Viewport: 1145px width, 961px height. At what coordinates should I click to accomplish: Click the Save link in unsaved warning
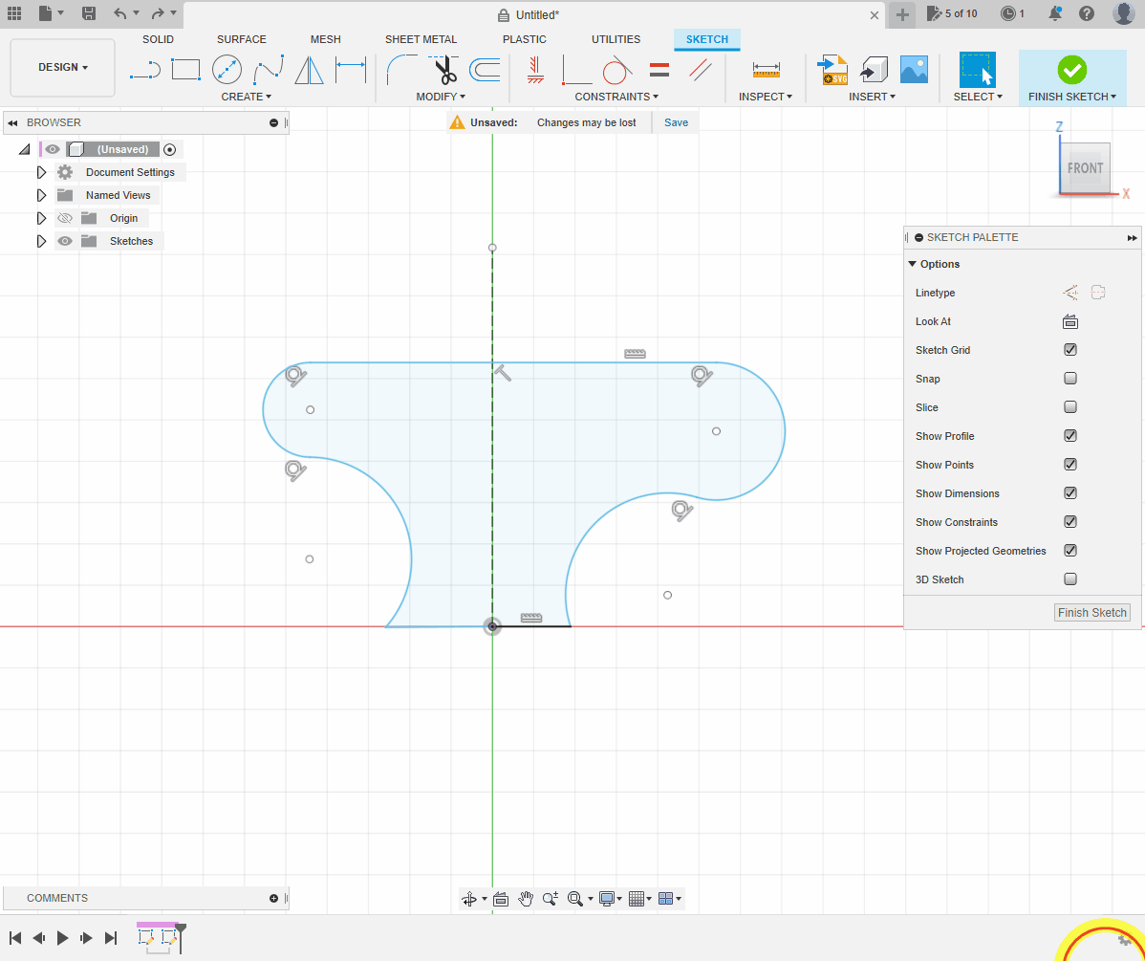(676, 122)
